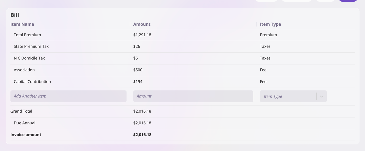Click the Amount column header
Viewport: 365px width, 151px height.
tap(142, 24)
